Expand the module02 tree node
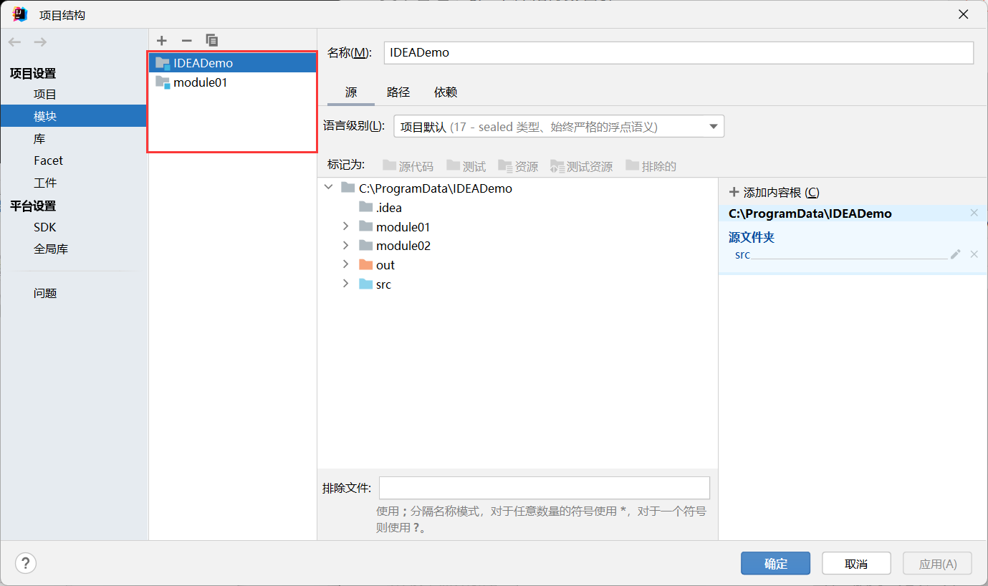 coord(346,246)
